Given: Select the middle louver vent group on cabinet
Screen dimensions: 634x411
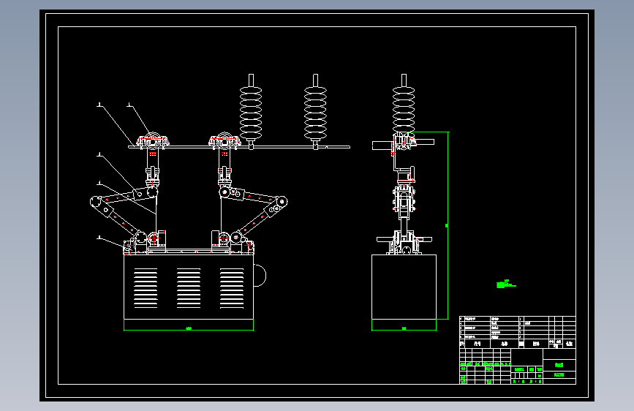Looking at the screenshot, I should tap(189, 288).
